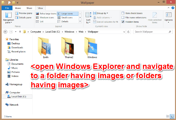Customize Quick Access Toolbar dropdown
Image resolution: width=176 pixels, height=120 pixels.
click(x=17, y=3)
